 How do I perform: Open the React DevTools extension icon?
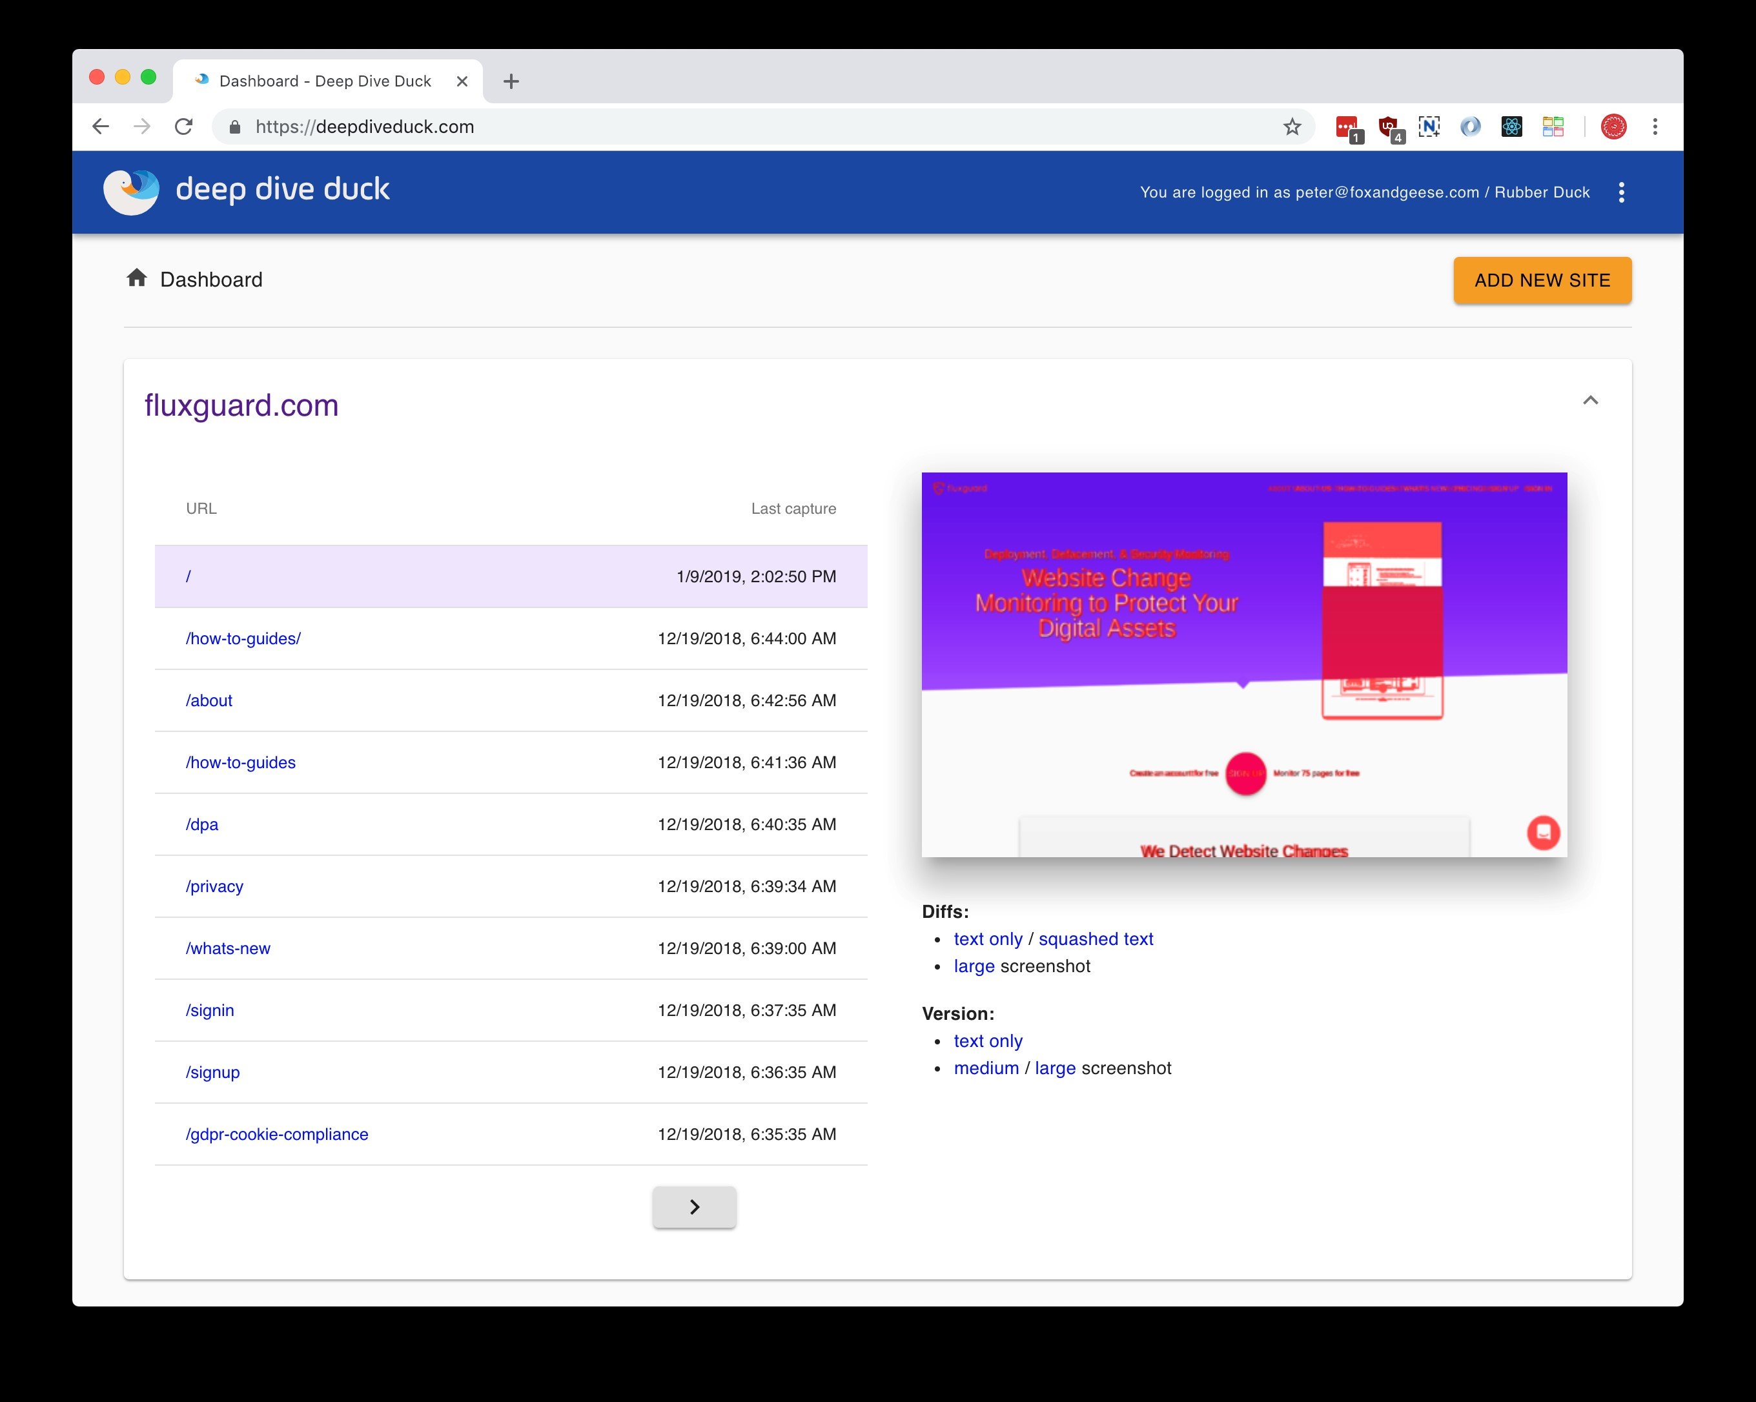(x=1512, y=127)
